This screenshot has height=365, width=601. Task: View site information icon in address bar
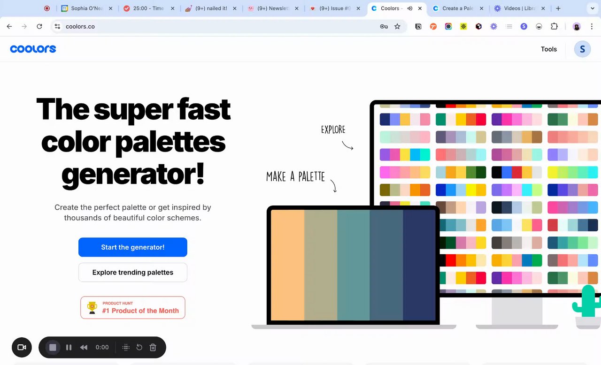(x=57, y=26)
